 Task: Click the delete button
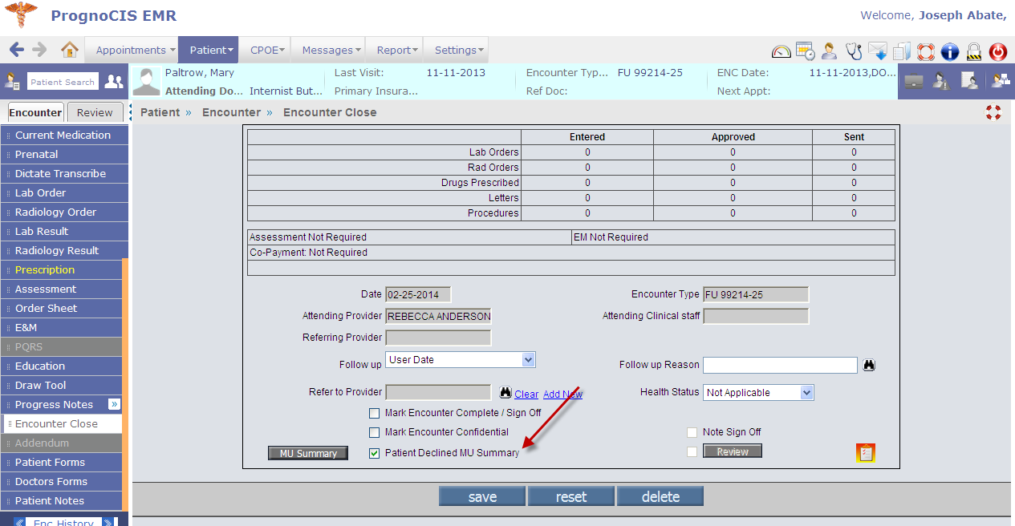click(660, 497)
